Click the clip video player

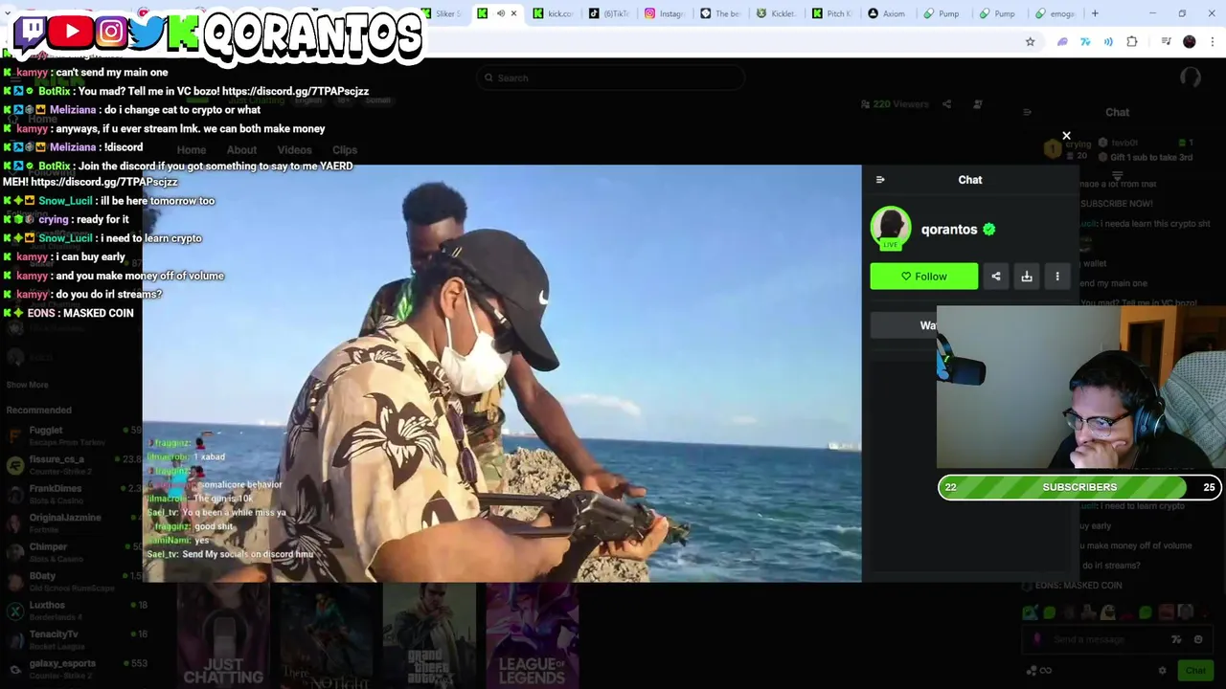point(502,373)
